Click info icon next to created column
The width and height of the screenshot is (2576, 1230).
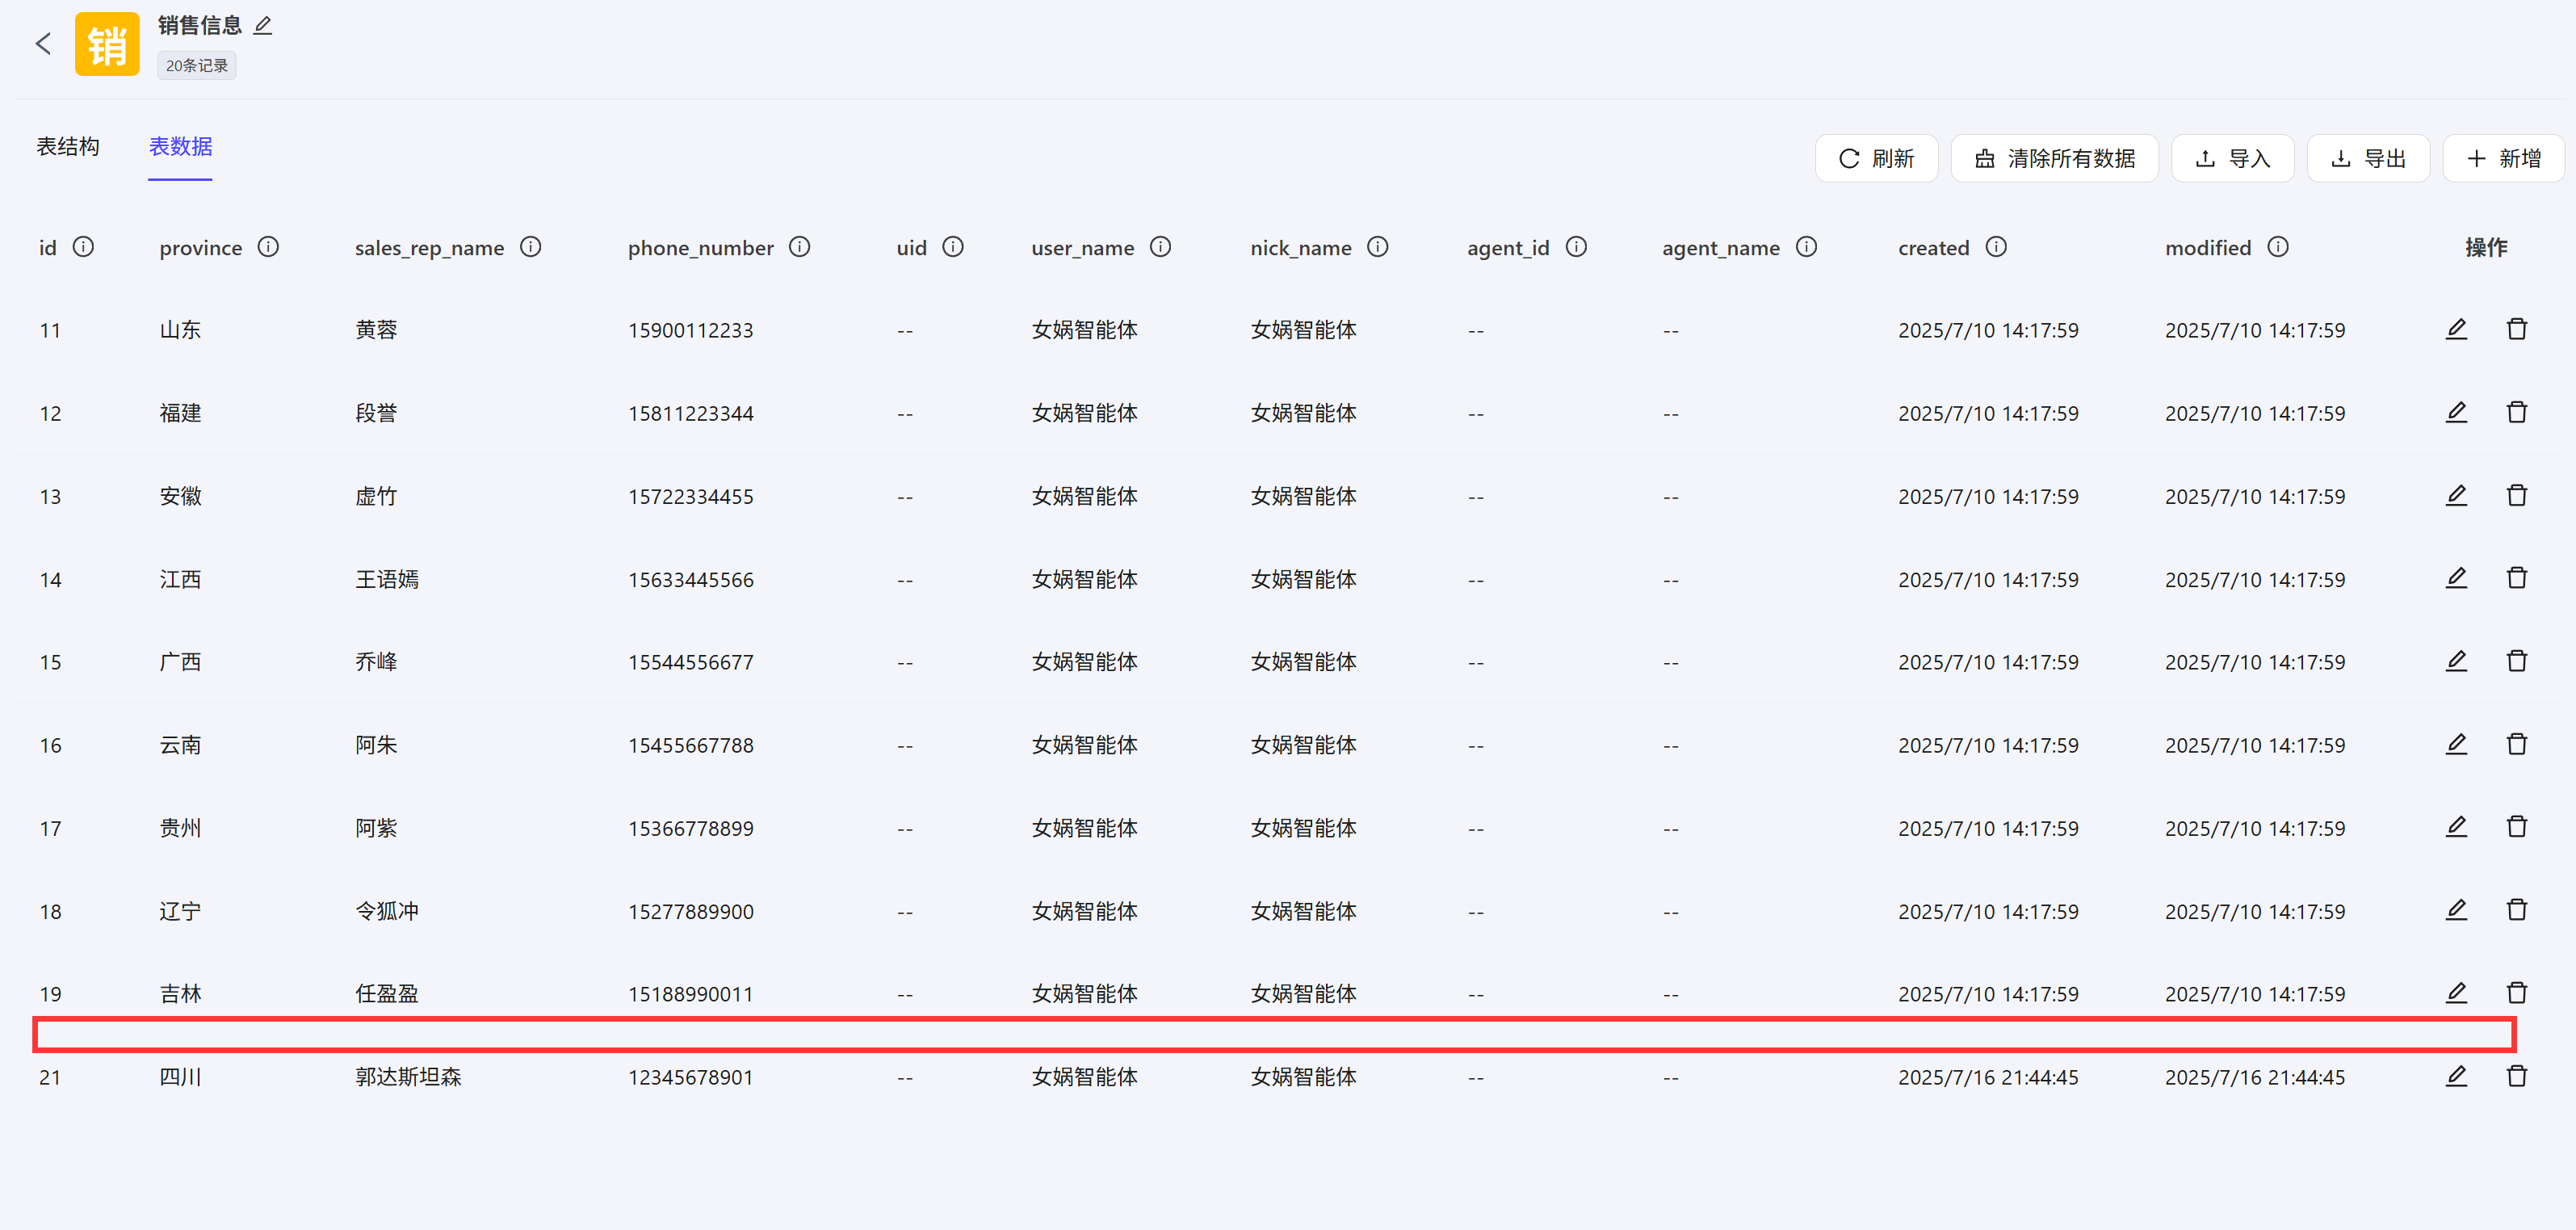point(1996,247)
